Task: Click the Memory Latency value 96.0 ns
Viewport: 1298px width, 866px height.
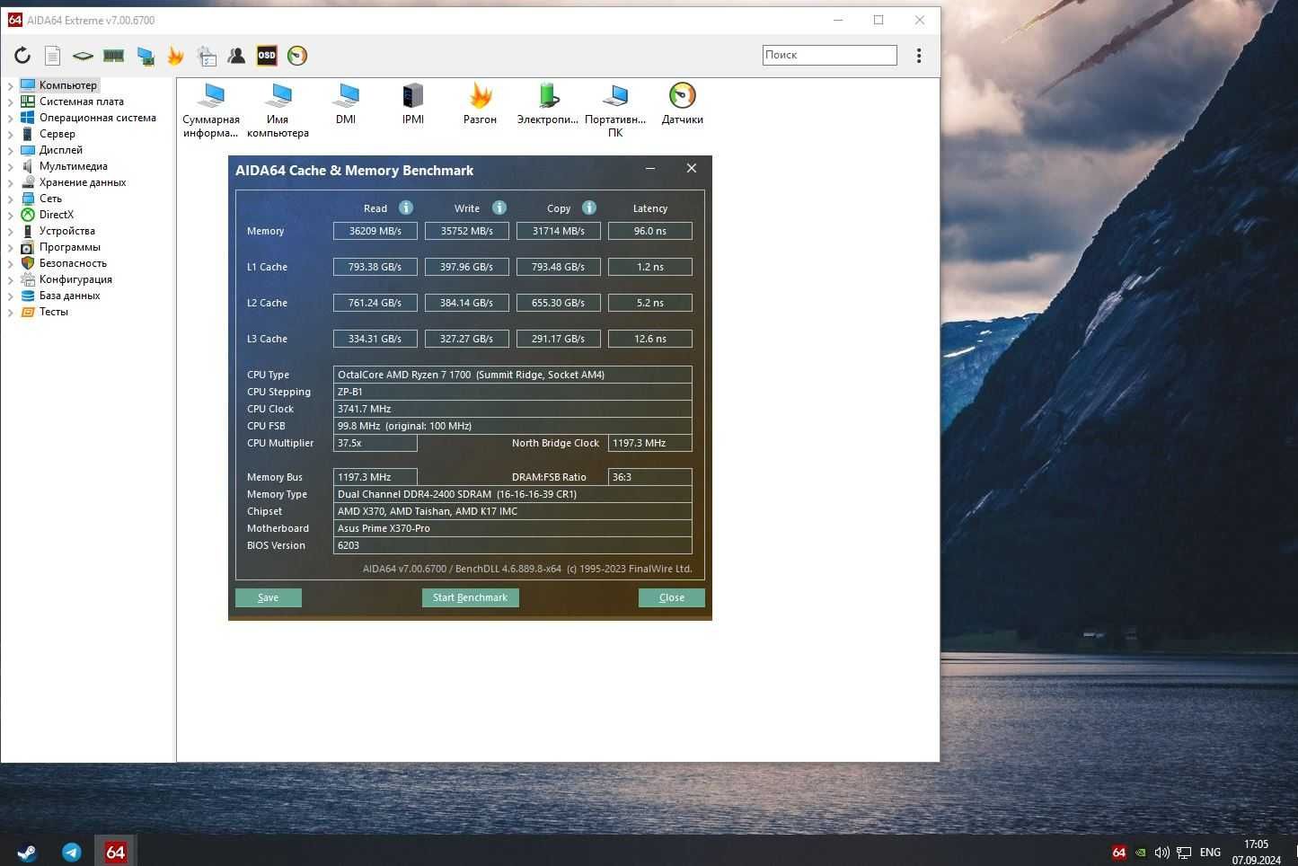Action: pyautogui.click(x=650, y=231)
